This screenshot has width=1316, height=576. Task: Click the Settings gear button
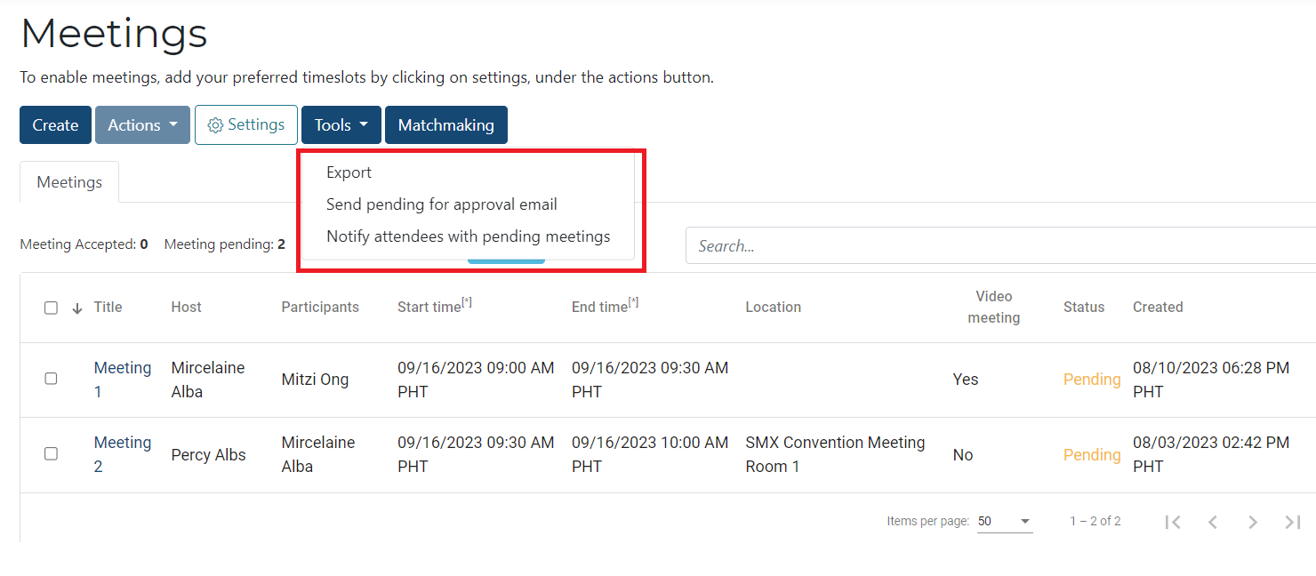(246, 125)
